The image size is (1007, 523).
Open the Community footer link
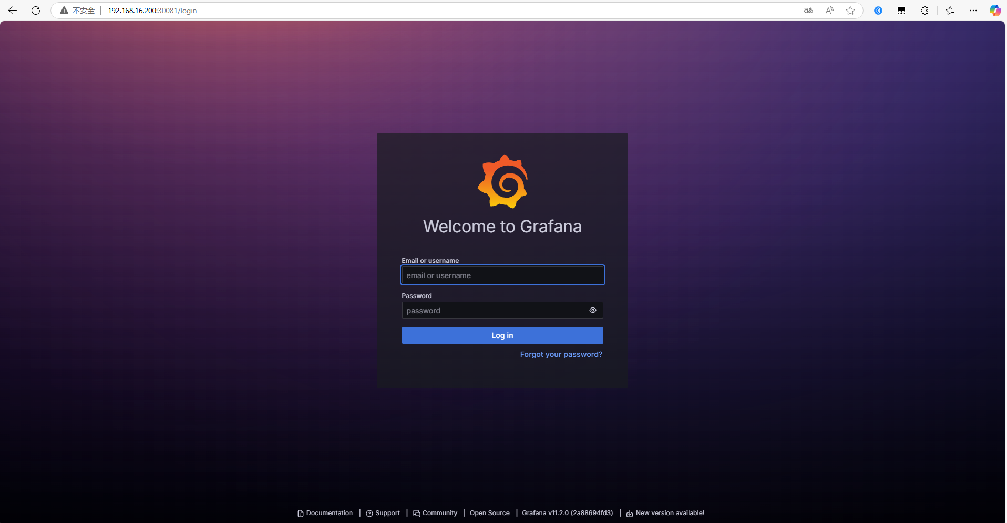pyautogui.click(x=435, y=513)
